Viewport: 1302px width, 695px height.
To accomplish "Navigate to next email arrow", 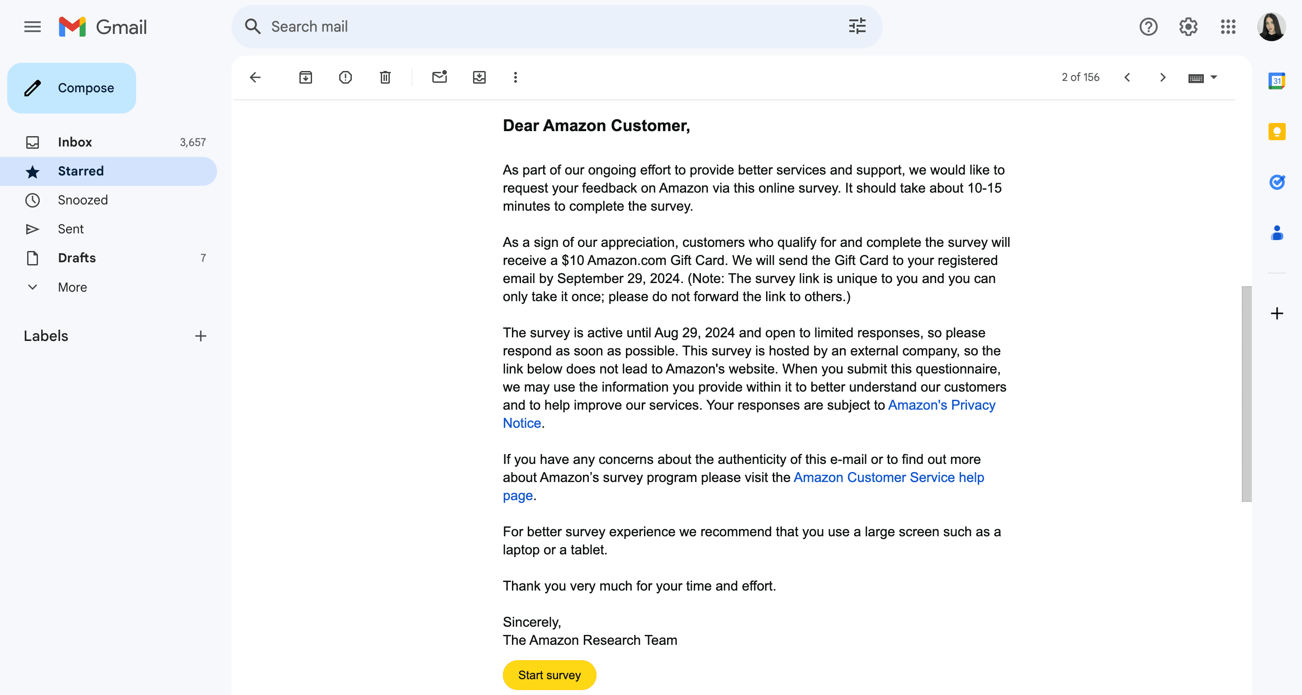I will point(1163,77).
